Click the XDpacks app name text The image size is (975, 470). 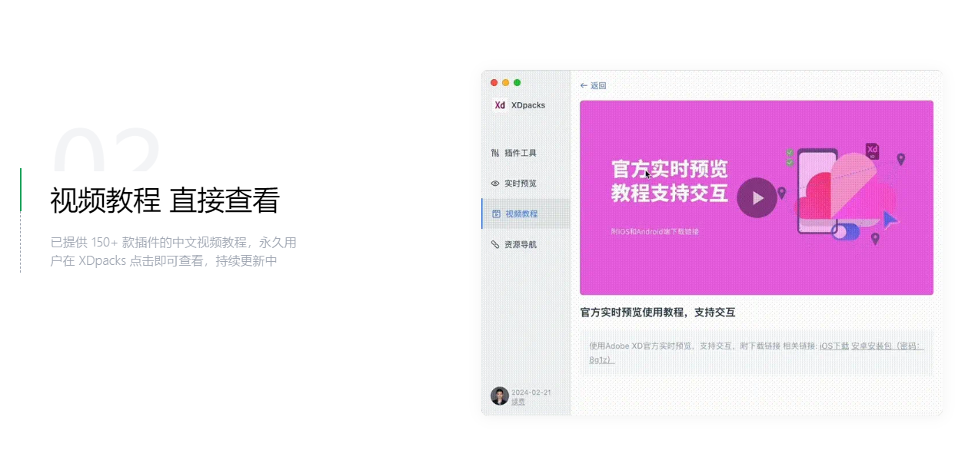pyautogui.click(x=528, y=105)
